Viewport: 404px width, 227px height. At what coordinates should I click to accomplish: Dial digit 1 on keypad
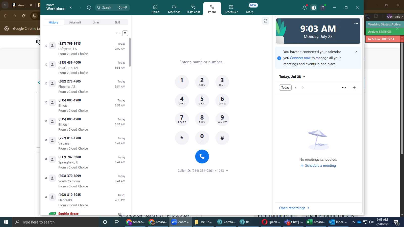click(x=182, y=82)
